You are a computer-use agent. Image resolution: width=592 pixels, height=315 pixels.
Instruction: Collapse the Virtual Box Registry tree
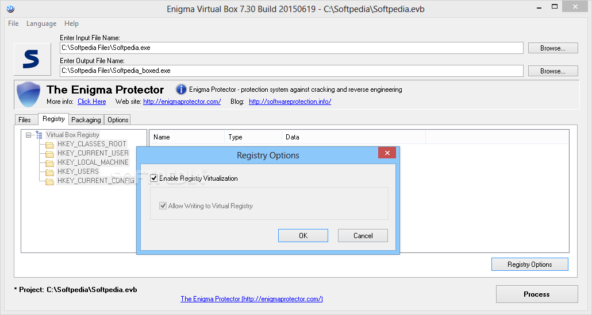pyautogui.click(x=28, y=134)
